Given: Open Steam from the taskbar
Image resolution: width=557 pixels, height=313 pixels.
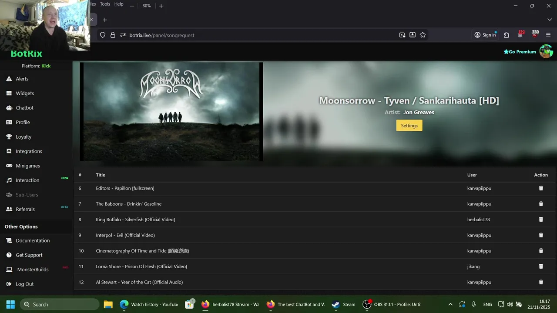Looking at the screenshot, I should click(x=343, y=304).
